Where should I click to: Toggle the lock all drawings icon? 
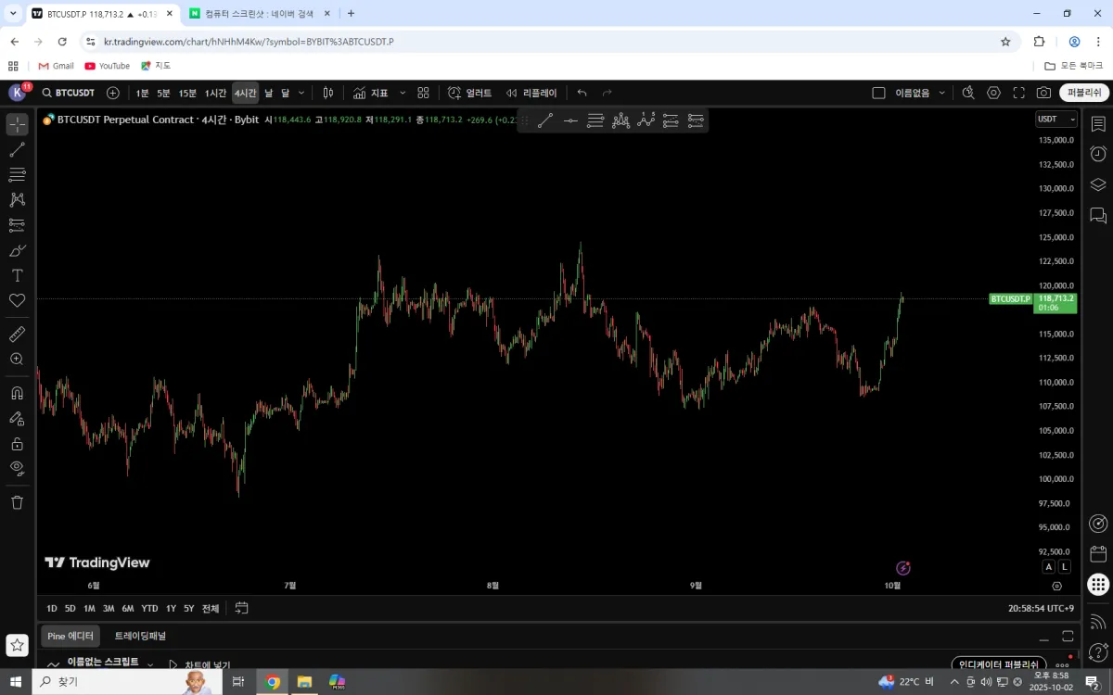point(17,444)
